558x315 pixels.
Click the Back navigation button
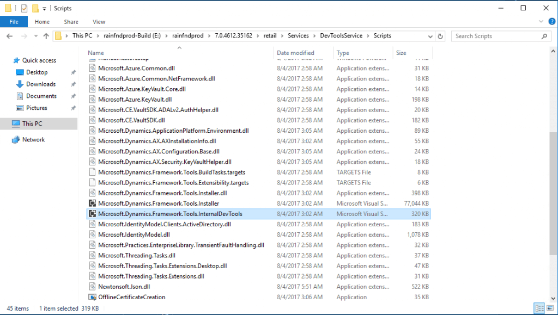click(x=9, y=35)
